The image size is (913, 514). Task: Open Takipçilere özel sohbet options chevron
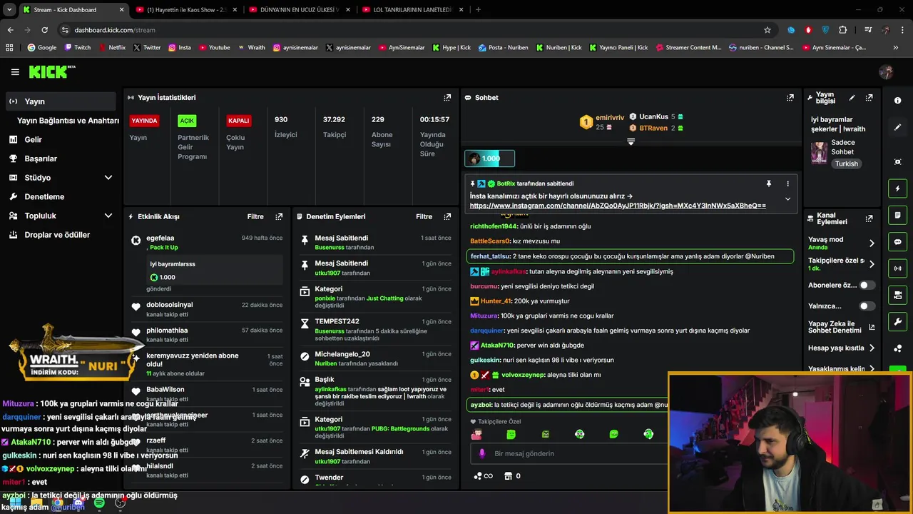872,264
